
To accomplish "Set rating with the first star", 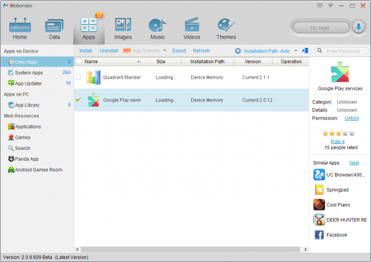I will 325,134.
